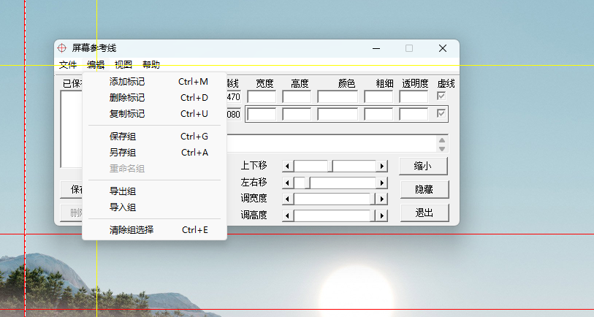594x317 pixels.
Task: Select 复制标记 in the edit menu
Action: (155, 114)
